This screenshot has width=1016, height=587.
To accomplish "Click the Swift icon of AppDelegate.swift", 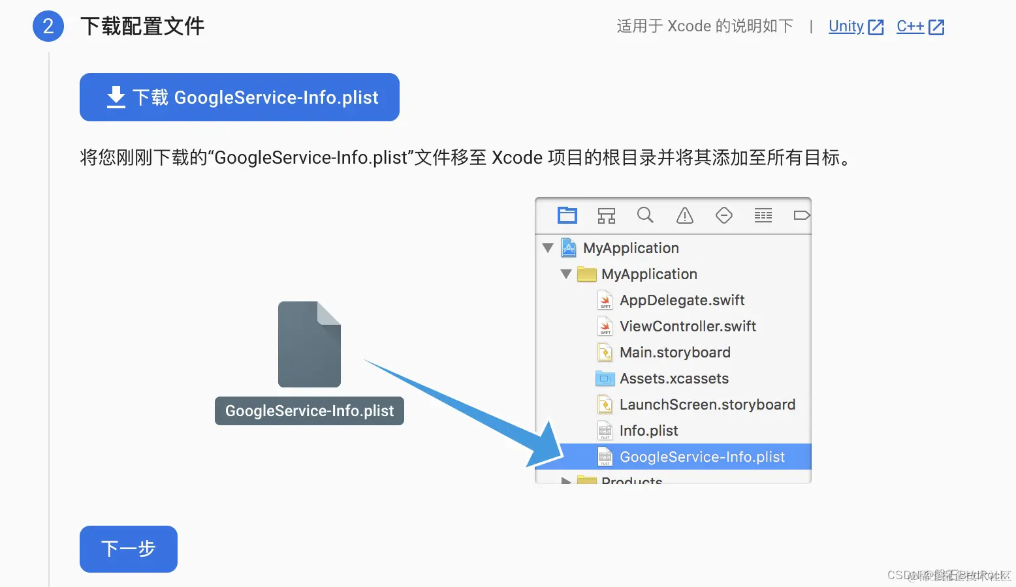I will point(605,300).
